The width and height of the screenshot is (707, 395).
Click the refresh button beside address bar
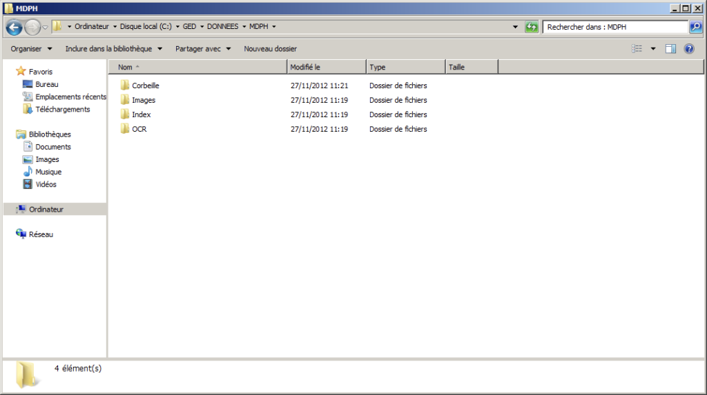pos(531,27)
